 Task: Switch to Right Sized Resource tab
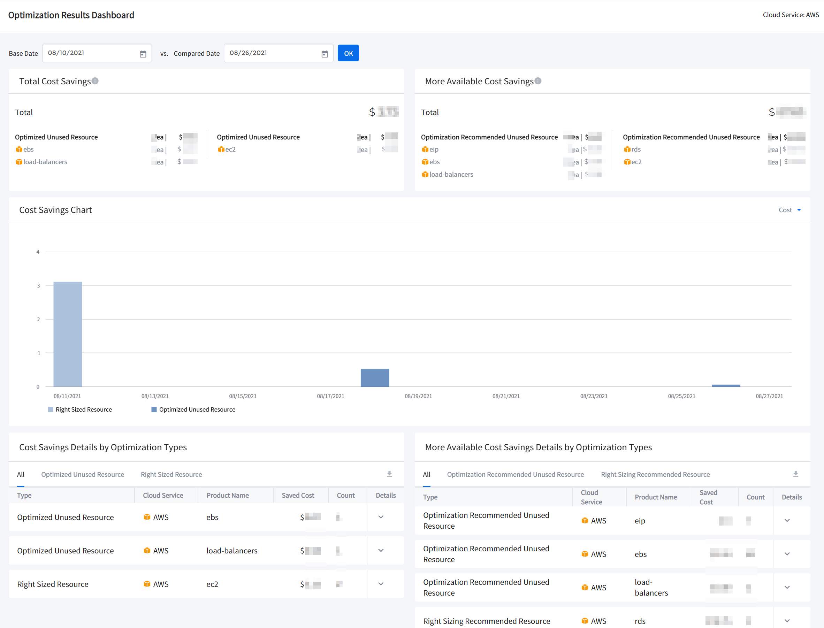171,474
